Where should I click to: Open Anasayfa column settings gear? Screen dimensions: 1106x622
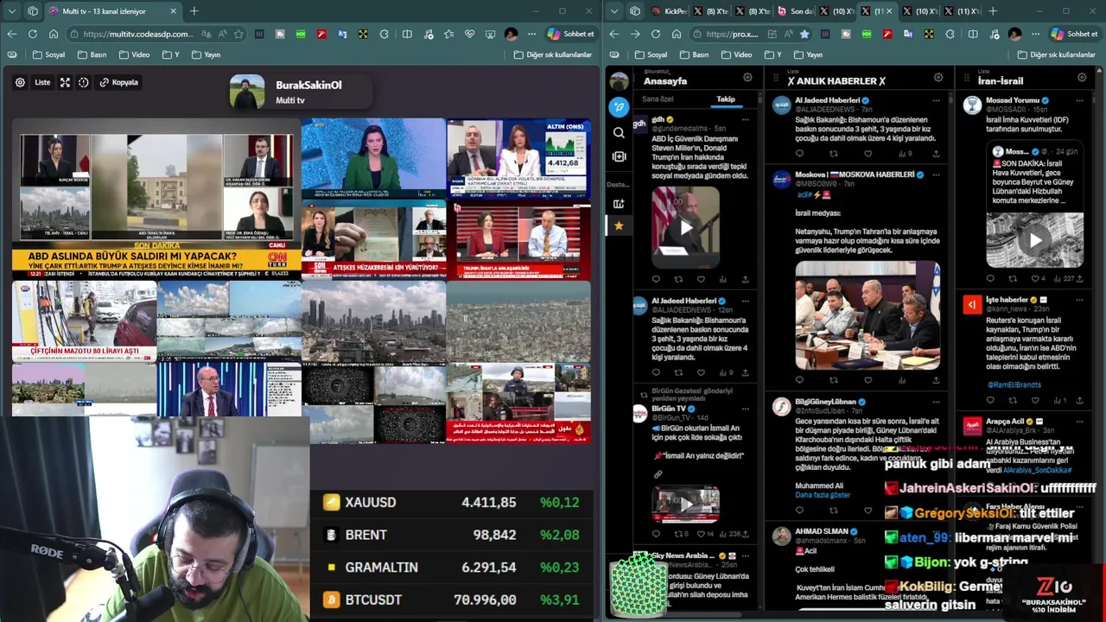coord(747,78)
